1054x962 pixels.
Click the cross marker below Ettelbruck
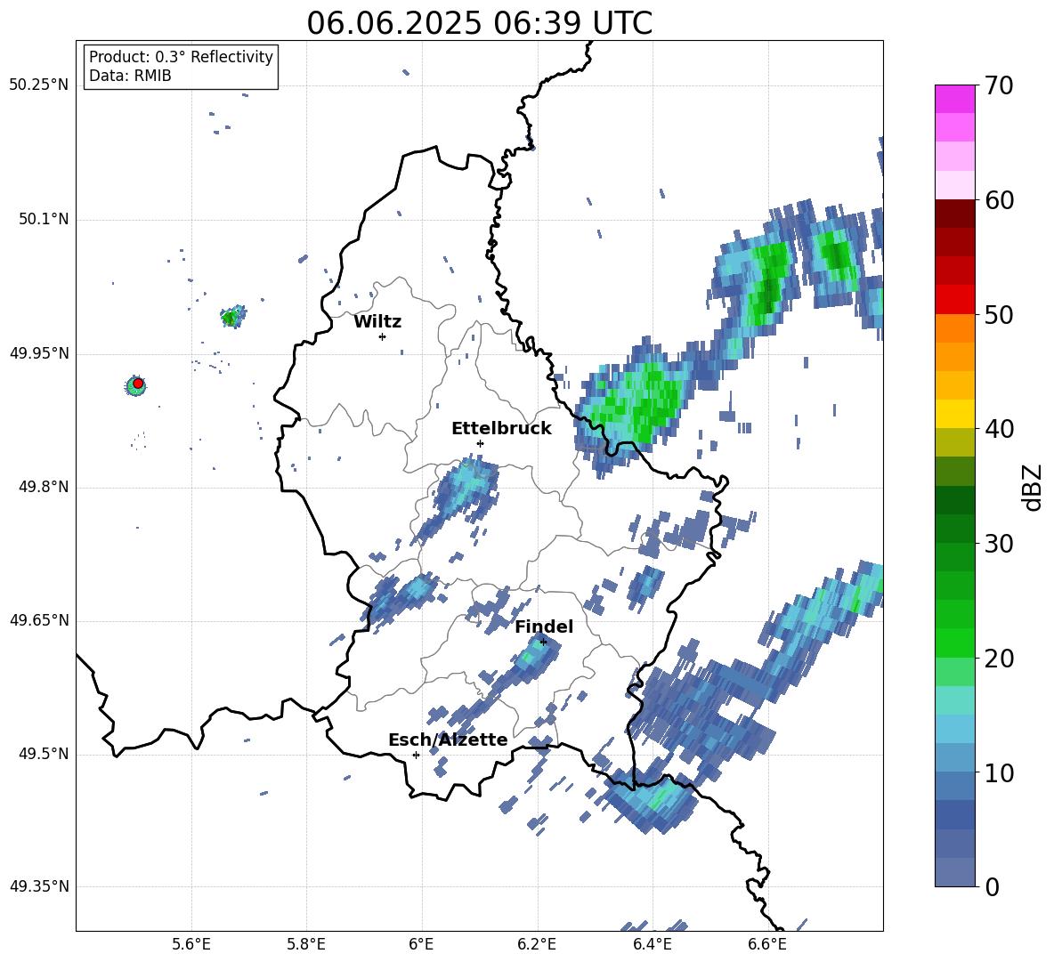click(480, 443)
